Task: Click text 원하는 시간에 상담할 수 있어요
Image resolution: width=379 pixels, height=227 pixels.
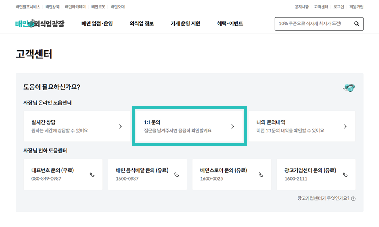Action: pos(60,130)
